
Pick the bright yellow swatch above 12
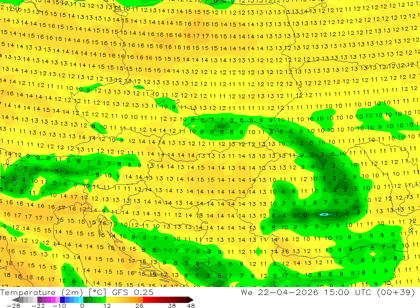point(108,300)
